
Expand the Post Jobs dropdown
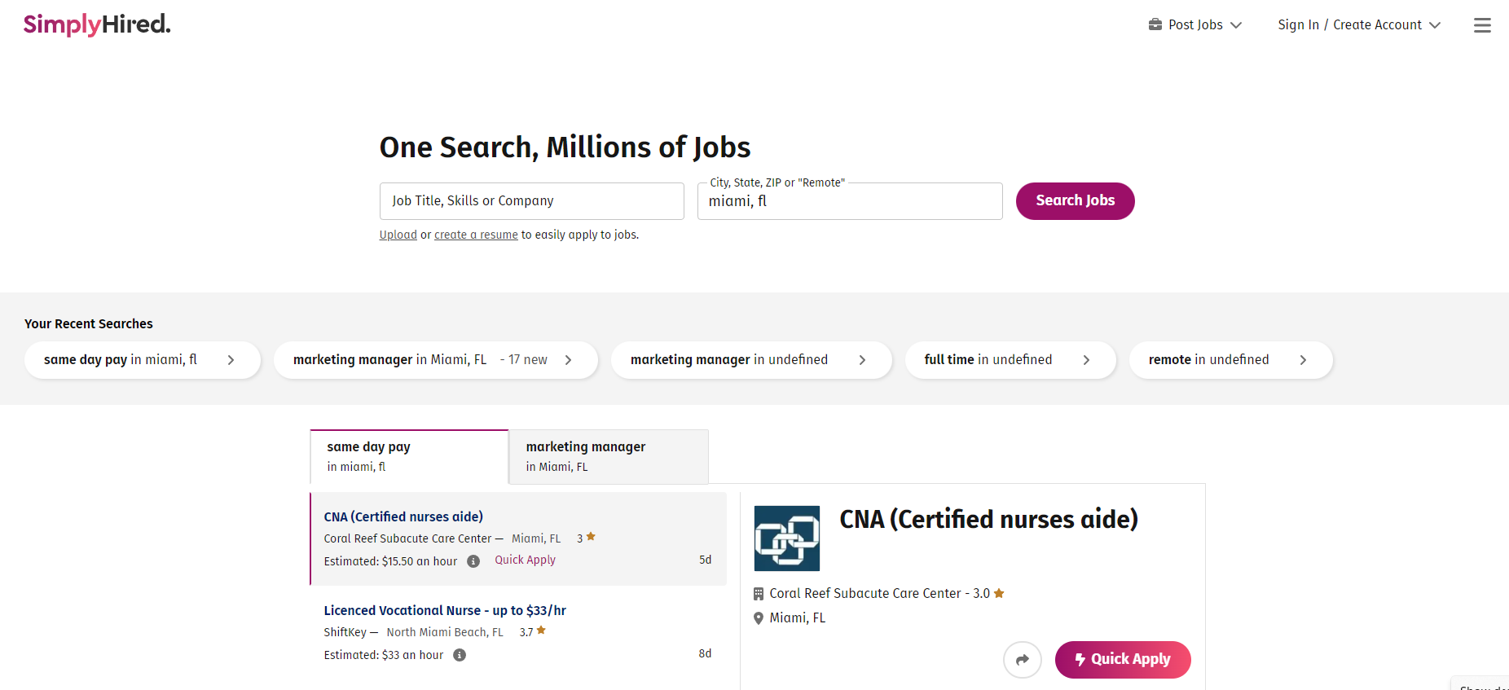click(x=1237, y=24)
